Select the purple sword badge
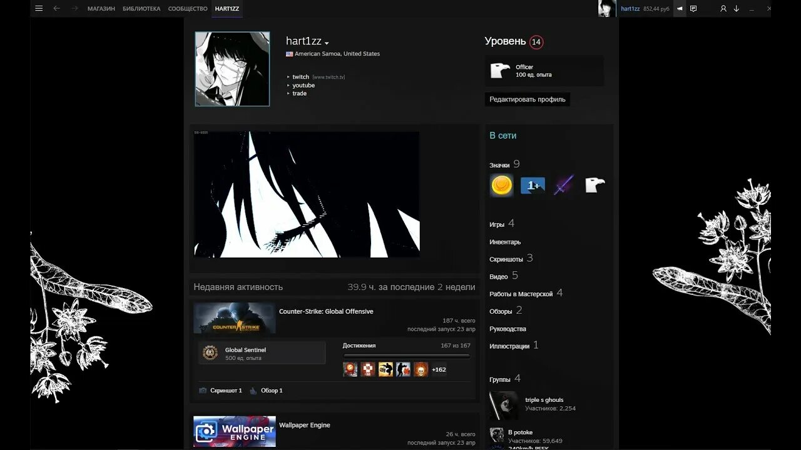The image size is (801, 450). coord(564,185)
